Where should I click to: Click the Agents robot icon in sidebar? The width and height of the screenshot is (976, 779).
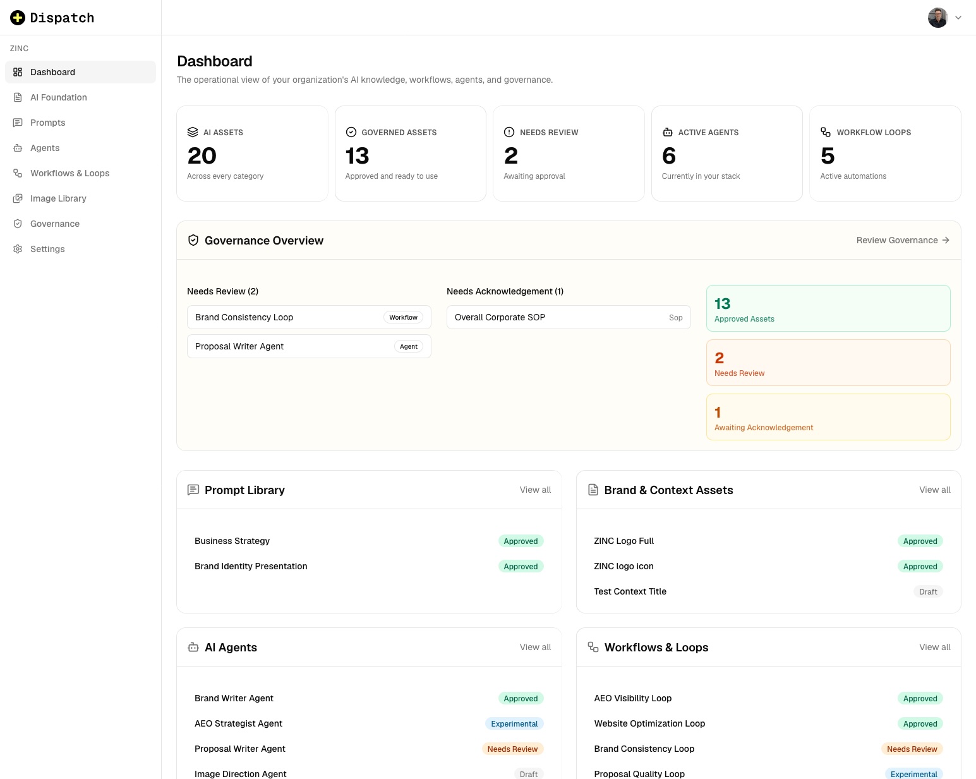click(18, 148)
